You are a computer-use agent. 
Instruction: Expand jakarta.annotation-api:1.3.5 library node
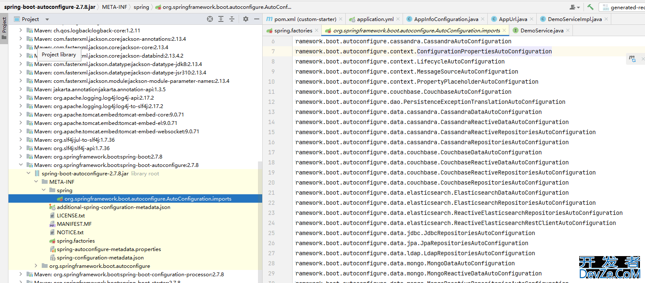(21, 90)
